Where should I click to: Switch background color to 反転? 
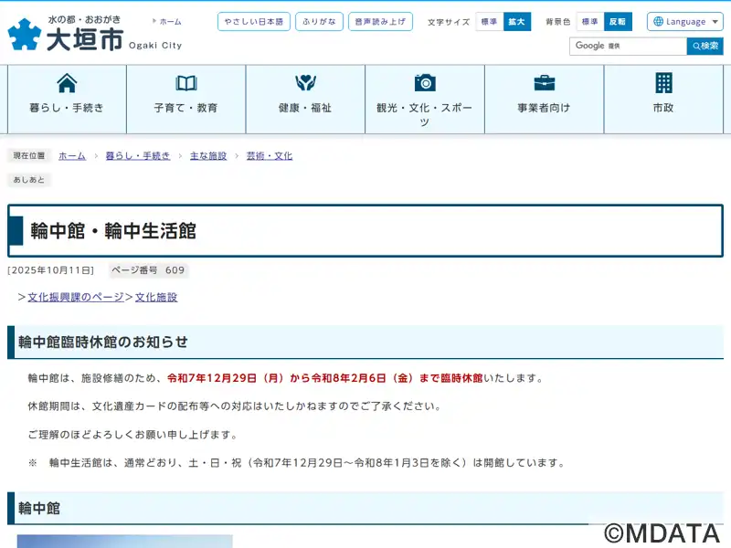click(618, 22)
